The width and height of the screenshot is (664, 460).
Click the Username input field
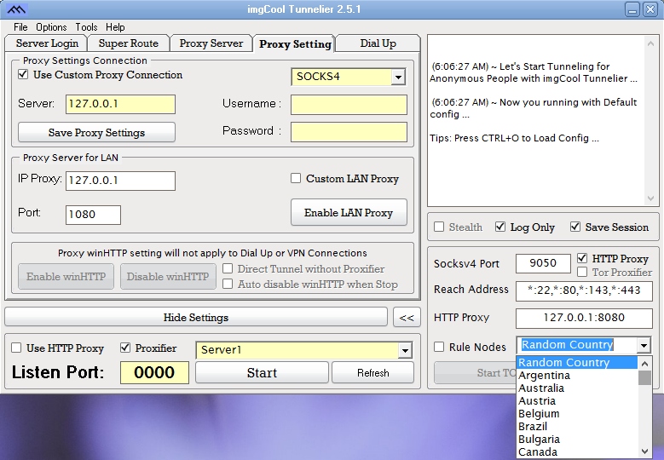349,105
